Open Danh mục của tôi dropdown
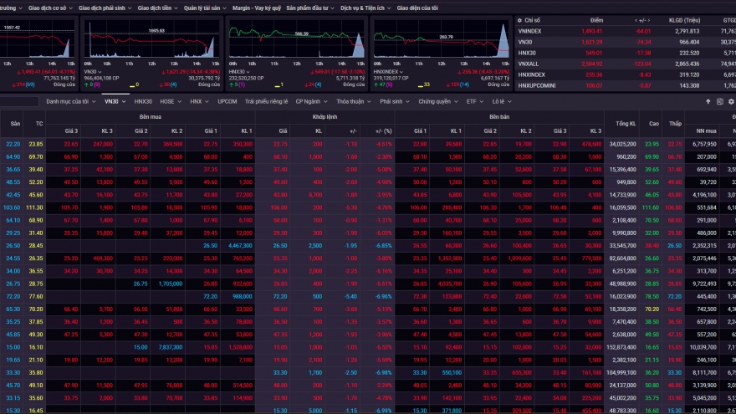 (92, 101)
